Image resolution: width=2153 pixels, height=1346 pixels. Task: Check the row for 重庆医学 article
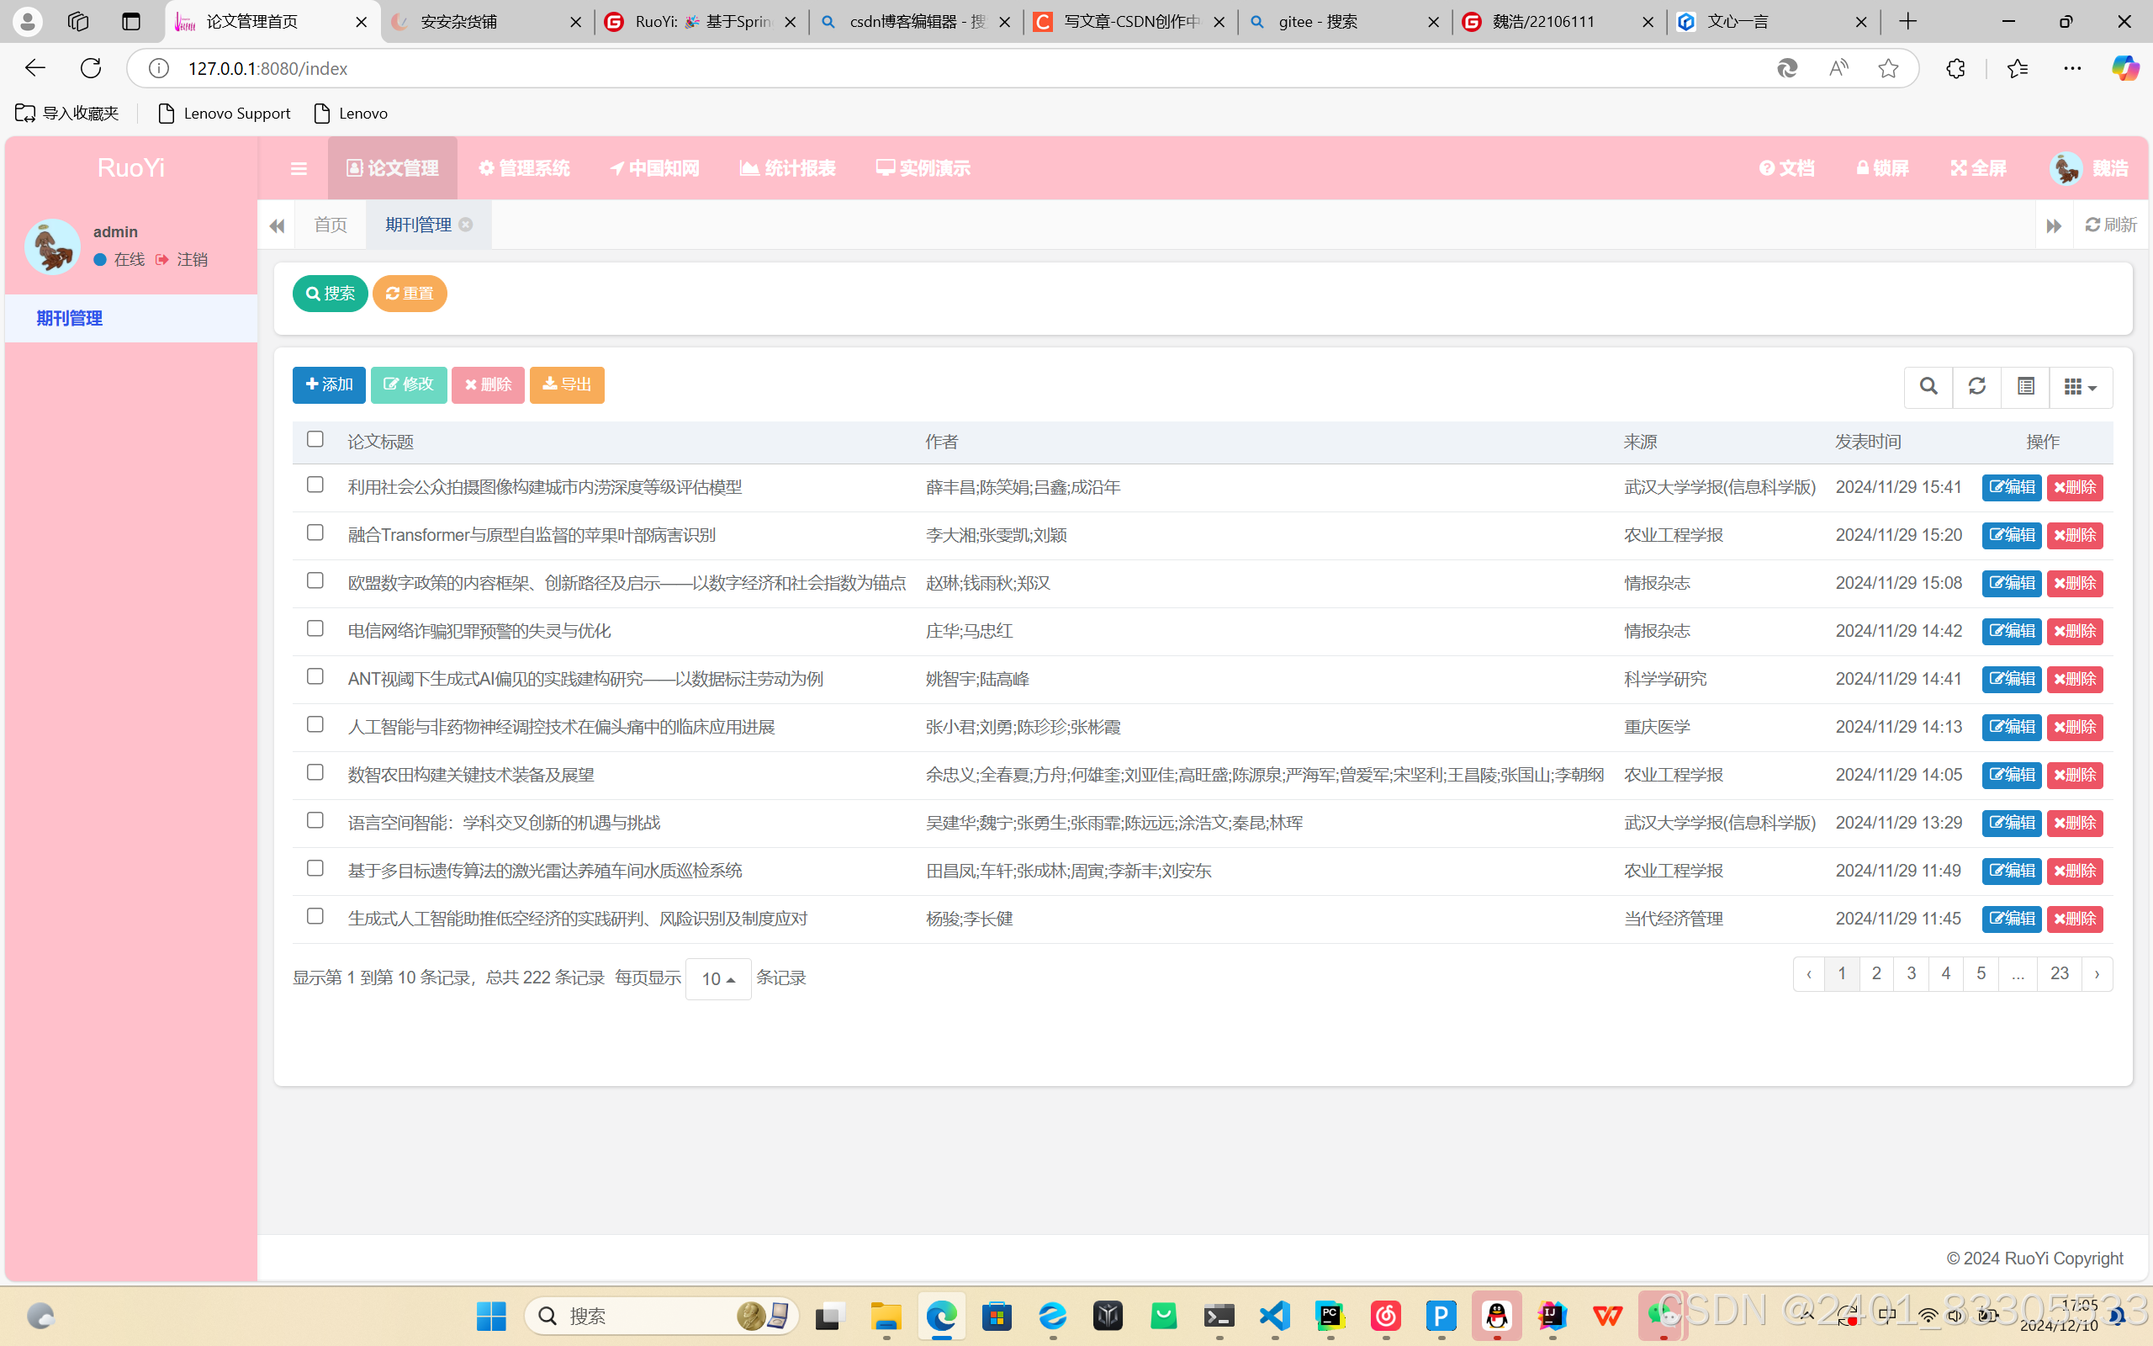pyautogui.click(x=315, y=724)
